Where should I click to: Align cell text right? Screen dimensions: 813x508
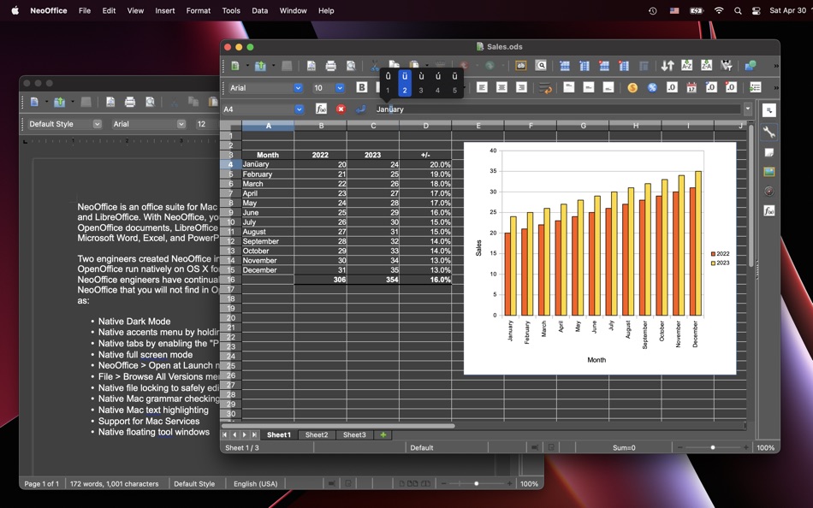pyautogui.click(x=522, y=87)
